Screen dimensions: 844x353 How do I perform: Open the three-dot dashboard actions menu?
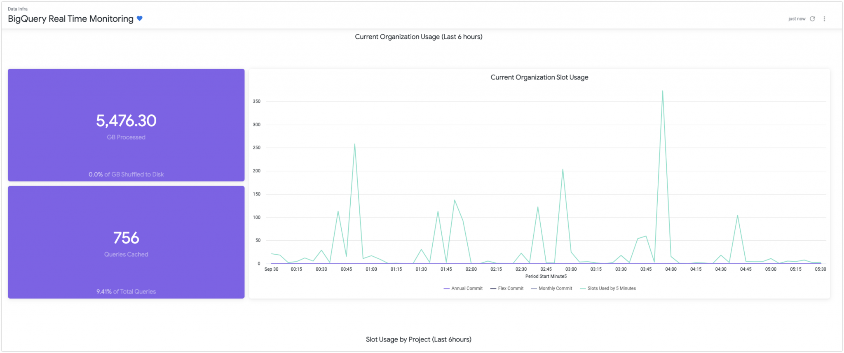tap(824, 19)
